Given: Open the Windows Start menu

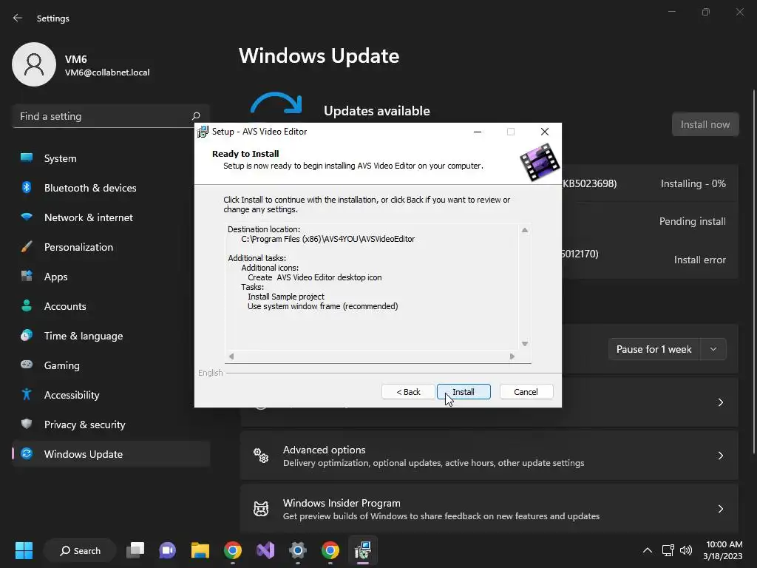Looking at the screenshot, I should [x=24, y=550].
